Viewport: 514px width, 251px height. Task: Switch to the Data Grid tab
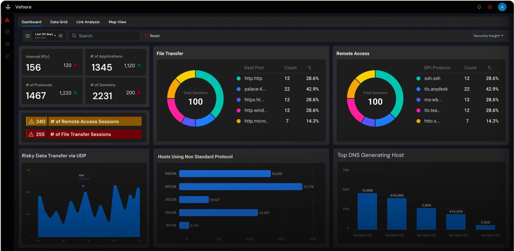(x=59, y=22)
